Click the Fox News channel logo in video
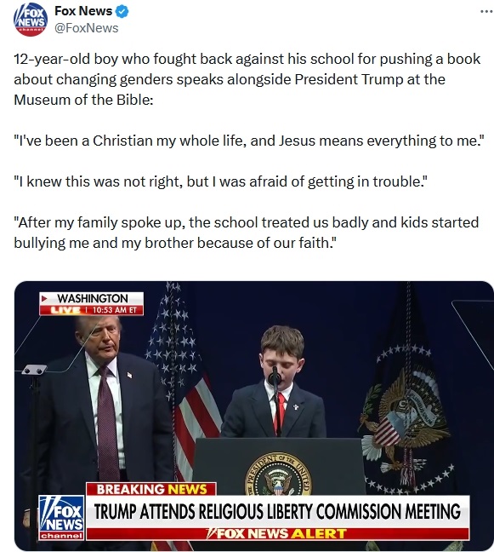This screenshot has width=494, height=552. coord(62,518)
